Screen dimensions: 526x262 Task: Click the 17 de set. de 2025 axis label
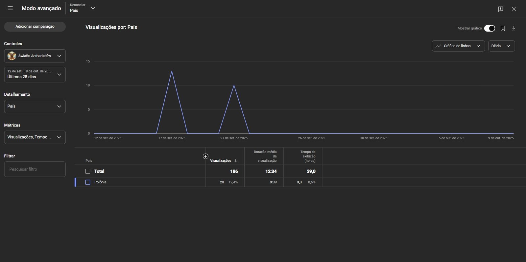[172, 138]
